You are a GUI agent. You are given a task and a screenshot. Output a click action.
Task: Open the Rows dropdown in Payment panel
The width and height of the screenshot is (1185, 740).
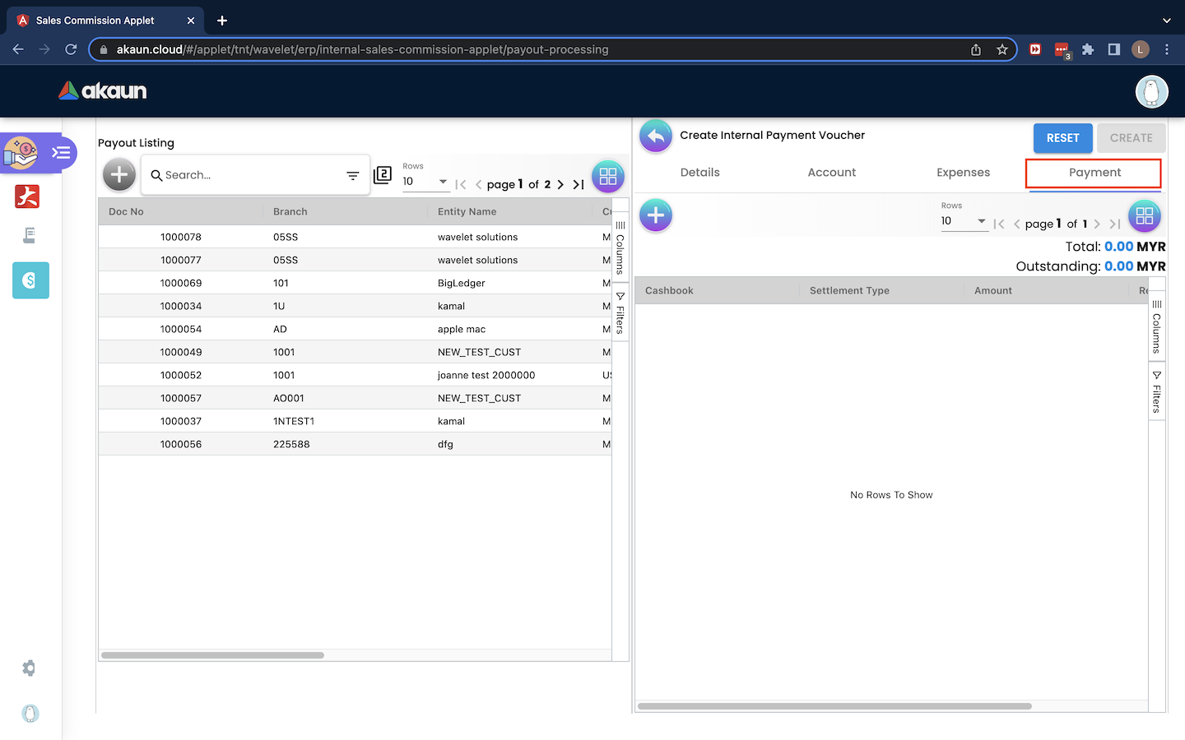click(x=964, y=221)
